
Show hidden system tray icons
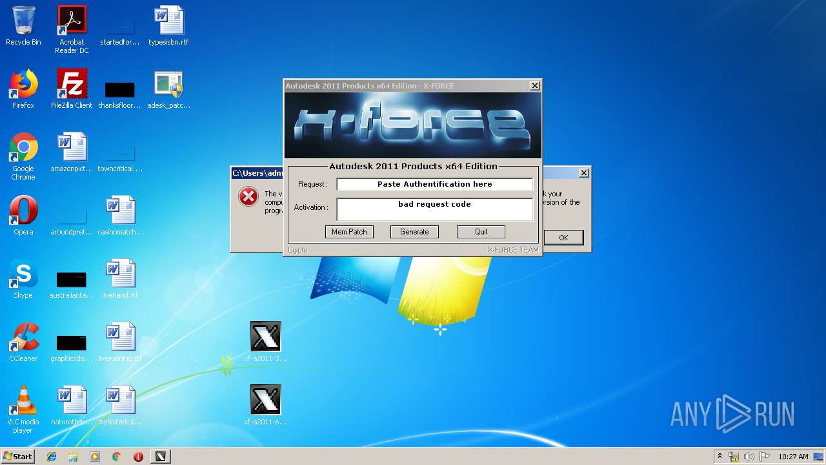click(x=720, y=457)
